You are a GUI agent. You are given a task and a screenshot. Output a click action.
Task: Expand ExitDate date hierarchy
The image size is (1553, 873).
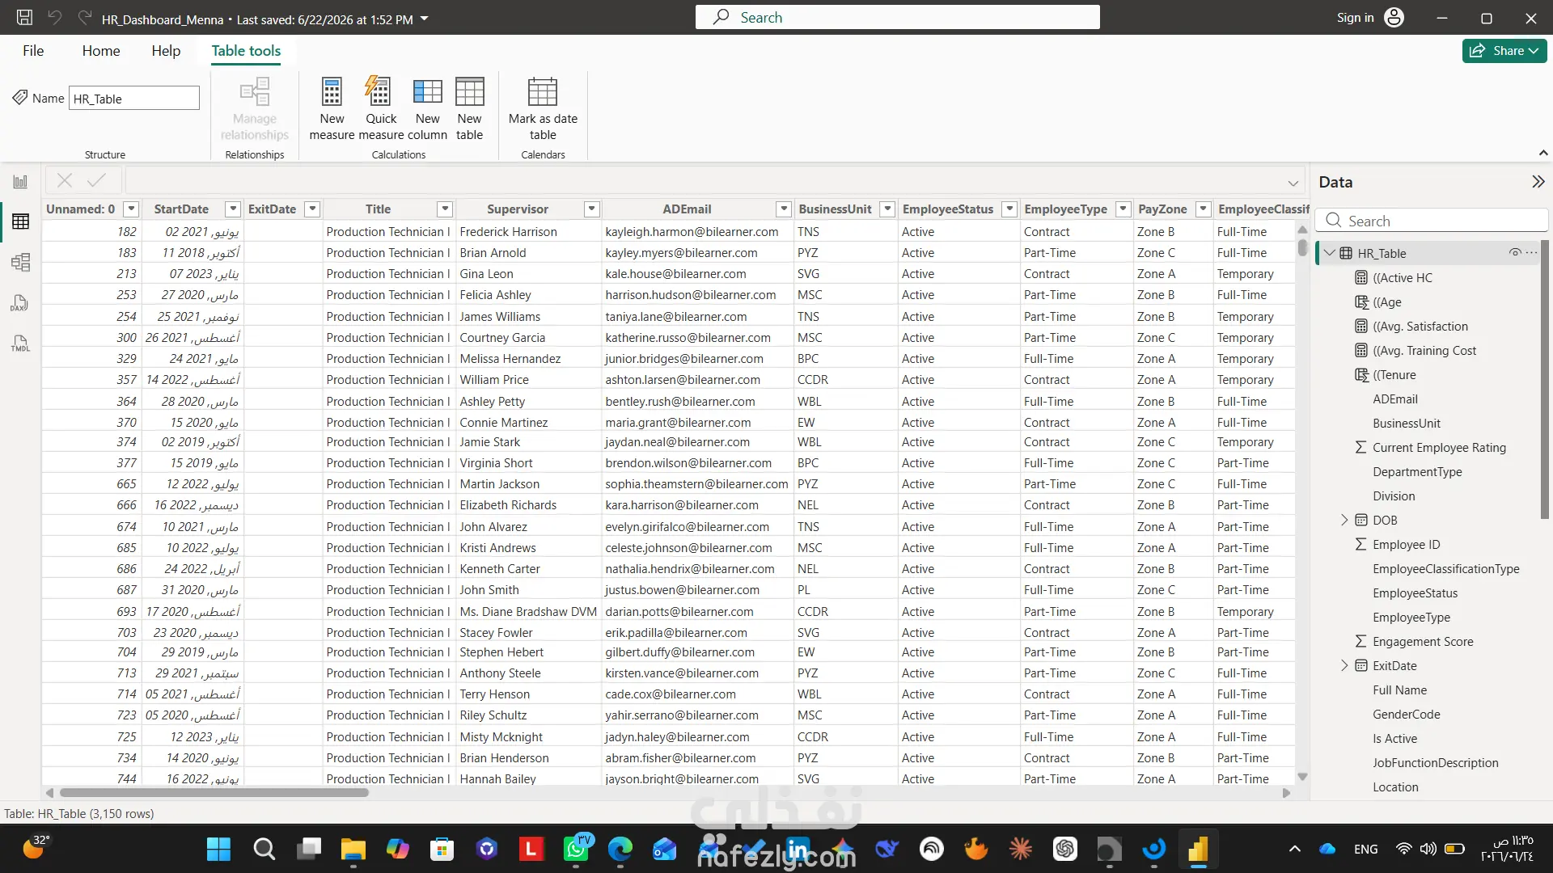tap(1344, 665)
